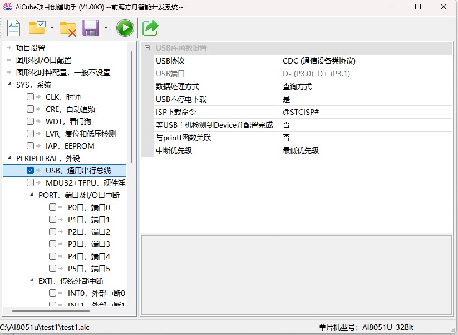Collapse the USB库函数设置 section

(147, 48)
